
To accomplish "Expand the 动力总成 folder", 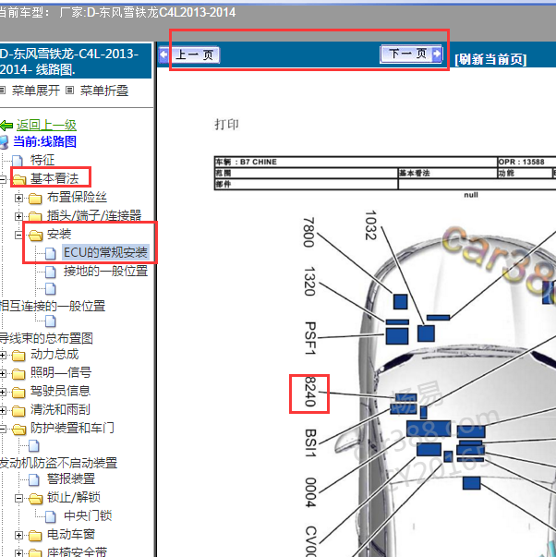I will coord(3,355).
